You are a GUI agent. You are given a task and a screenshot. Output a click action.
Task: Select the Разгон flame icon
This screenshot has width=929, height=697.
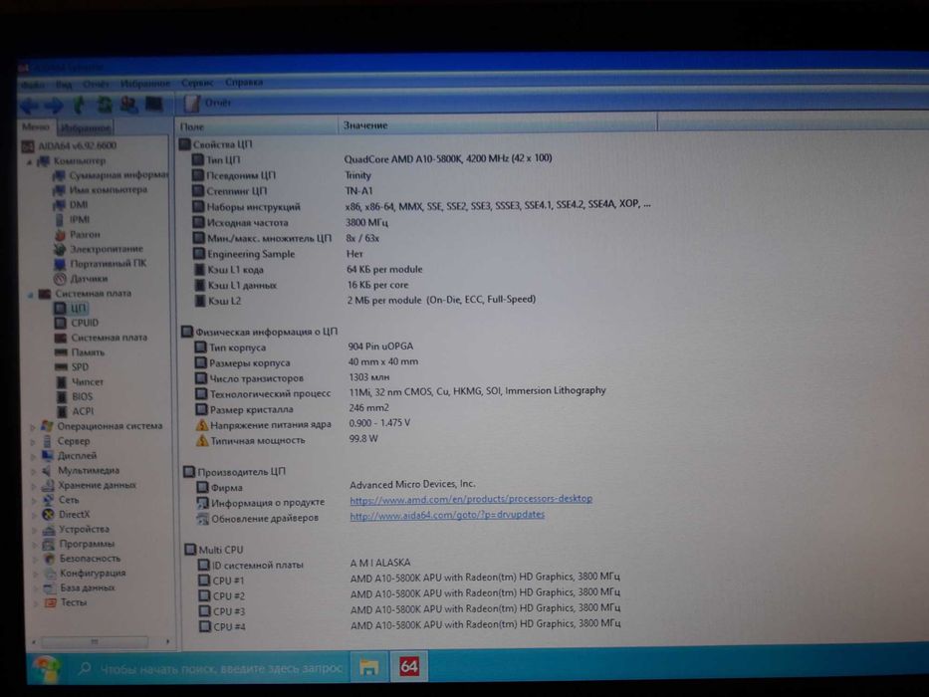tap(60, 235)
